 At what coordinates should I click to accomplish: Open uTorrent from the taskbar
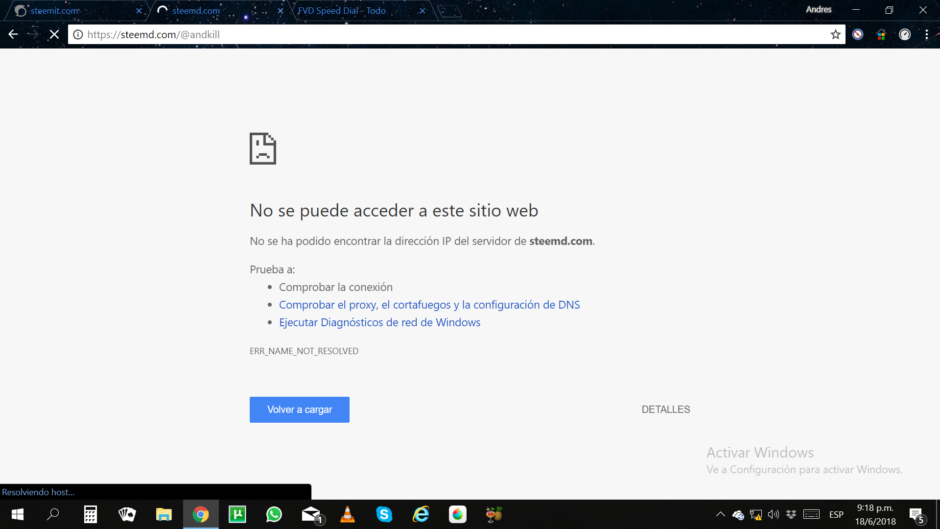coord(237,514)
